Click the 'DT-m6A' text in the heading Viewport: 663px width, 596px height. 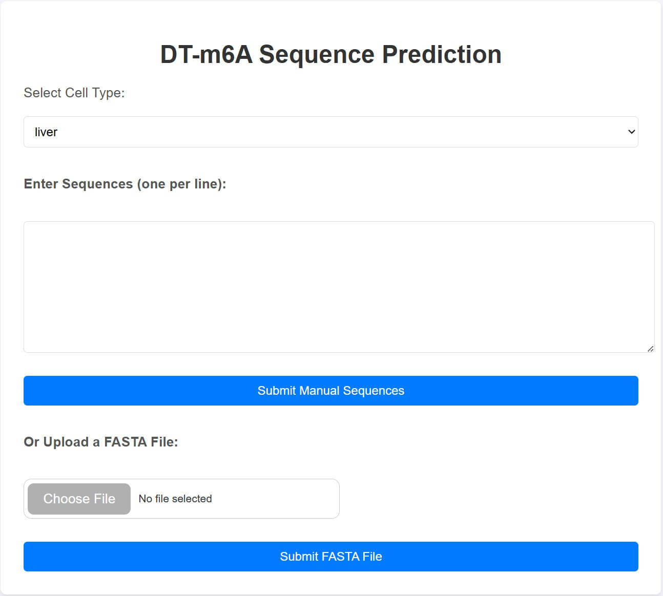pyautogui.click(x=206, y=54)
